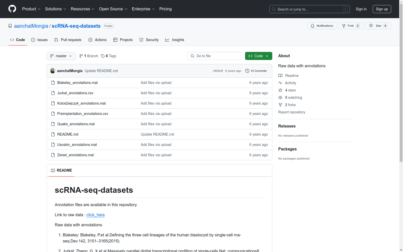Image resolution: width=403 pixels, height=252 pixels.
Task: Click file icon for Quake_annotations.mat
Action: [53, 124]
